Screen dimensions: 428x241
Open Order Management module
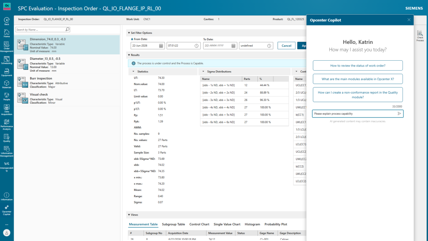(x=7, y=47)
